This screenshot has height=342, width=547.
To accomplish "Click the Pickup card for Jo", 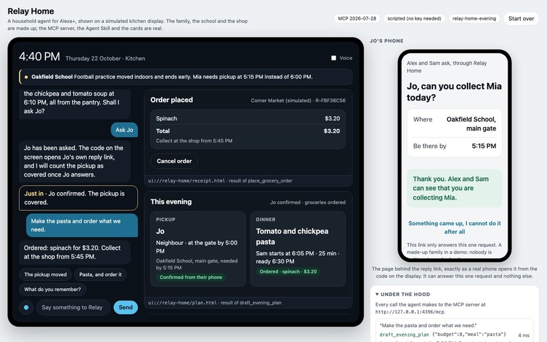I will click(198, 249).
